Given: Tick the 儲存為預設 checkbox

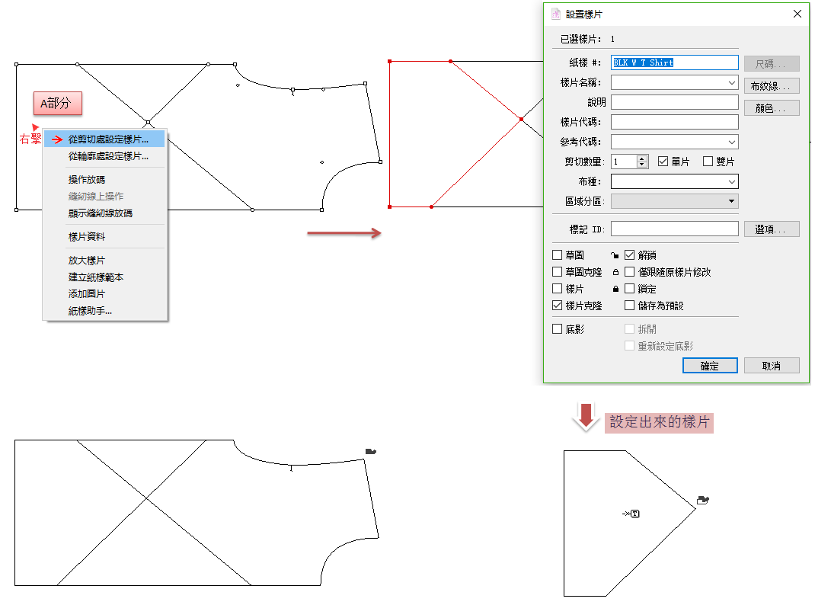Looking at the screenshot, I should 630,306.
